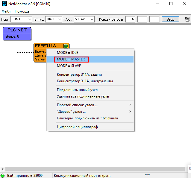191x178 pixels.
Task: Close the NetMonitor window
Action: point(185,4)
